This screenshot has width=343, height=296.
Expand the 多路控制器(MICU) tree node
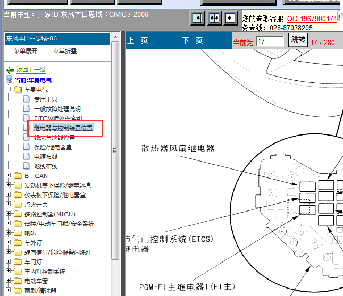pyautogui.click(x=9, y=214)
